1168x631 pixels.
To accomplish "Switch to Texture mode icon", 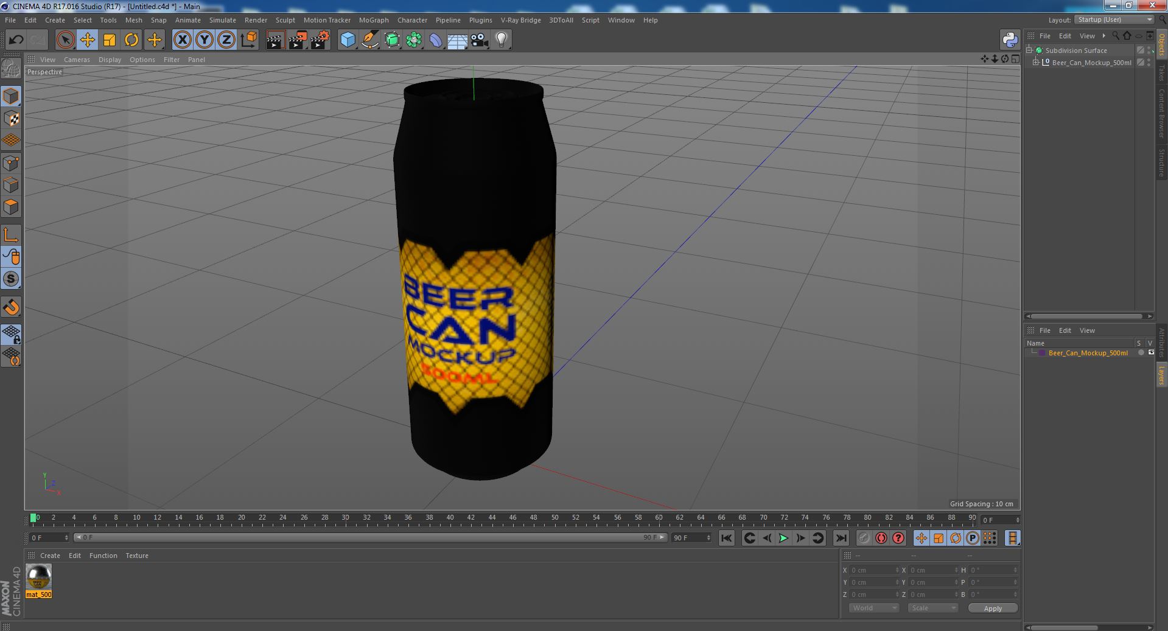I will (x=11, y=119).
